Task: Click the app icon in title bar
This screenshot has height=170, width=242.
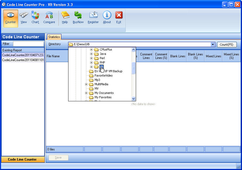Action: (x=4, y=4)
